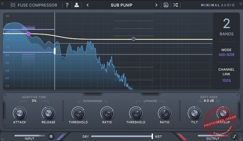Click the red stripes icon near output

point(182,137)
